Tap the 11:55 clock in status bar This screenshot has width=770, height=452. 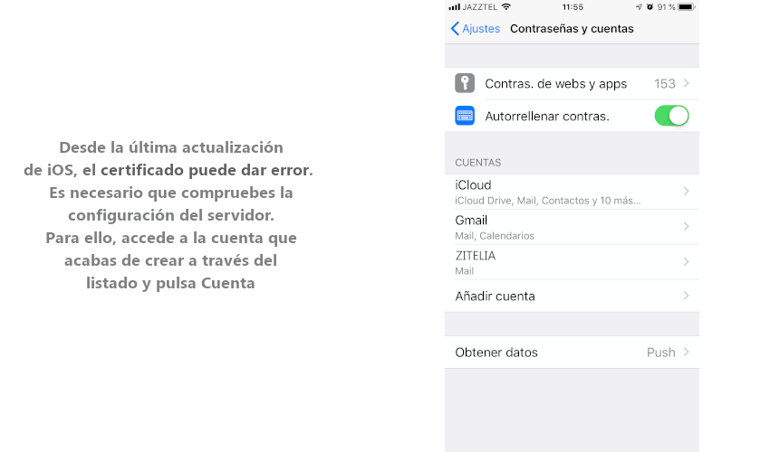click(x=572, y=6)
